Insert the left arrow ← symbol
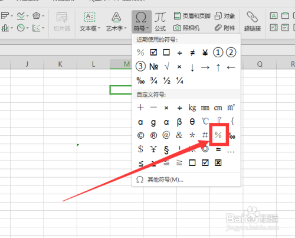The height and width of the screenshot is (238, 295). tap(231, 67)
